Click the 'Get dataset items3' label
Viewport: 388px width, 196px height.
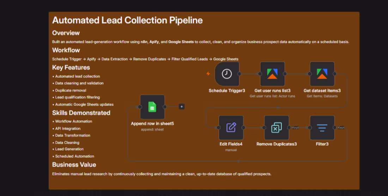322,90
